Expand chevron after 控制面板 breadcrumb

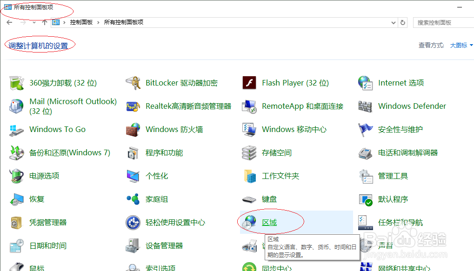[x=98, y=22]
